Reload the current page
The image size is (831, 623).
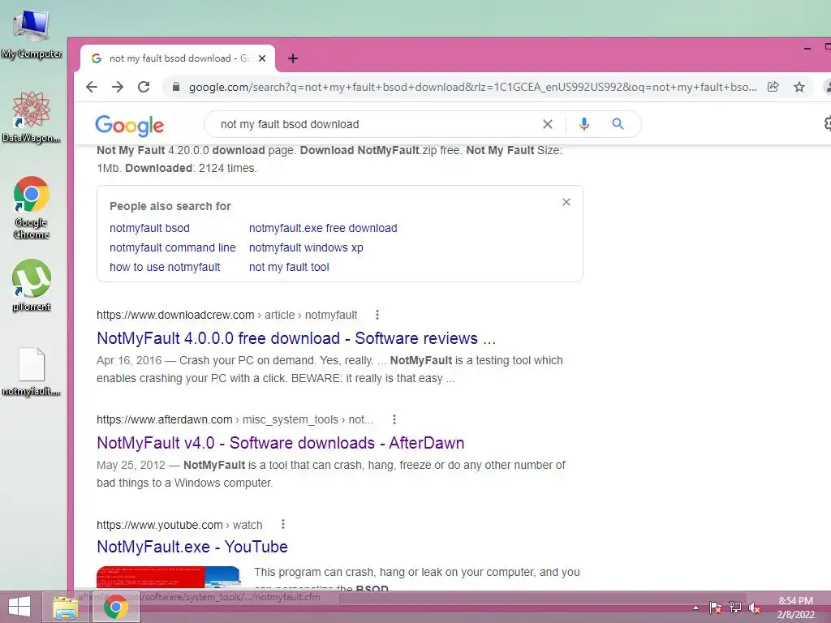pyautogui.click(x=144, y=87)
